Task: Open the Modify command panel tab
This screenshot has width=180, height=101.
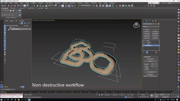Action: coord(147,21)
